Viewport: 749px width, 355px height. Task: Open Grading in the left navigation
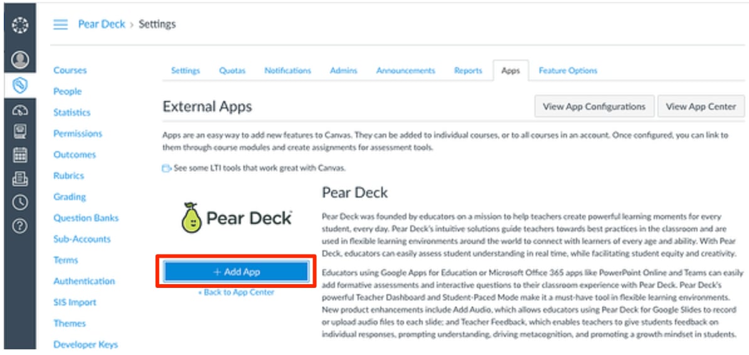(70, 196)
